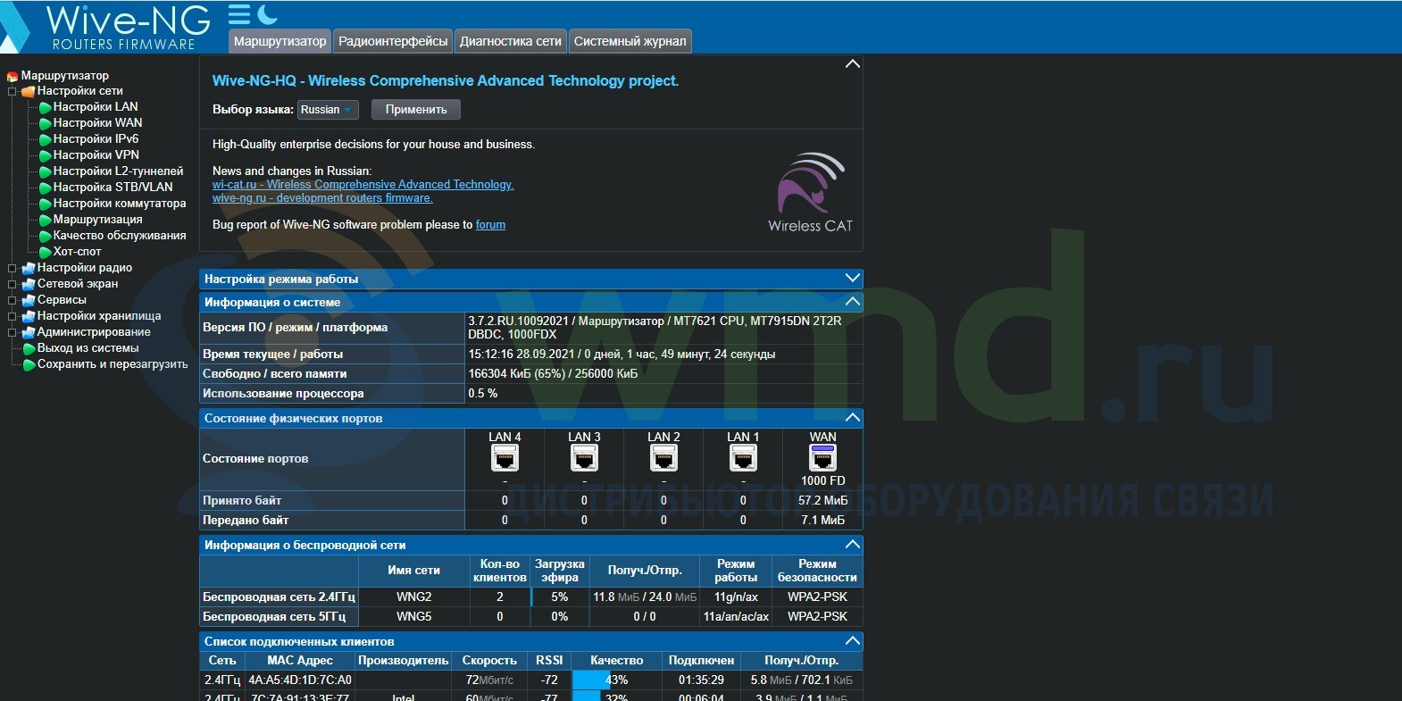
Task: Click the 0.5 % processor usage value
Action: coord(483,394)
